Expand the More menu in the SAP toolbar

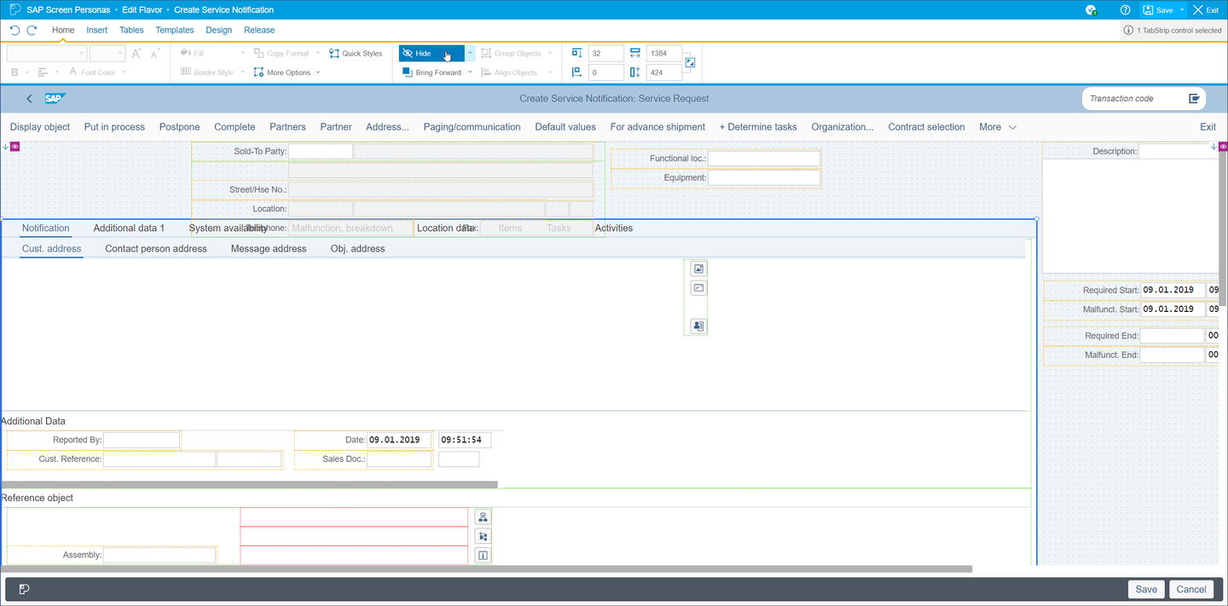point(998,127)
